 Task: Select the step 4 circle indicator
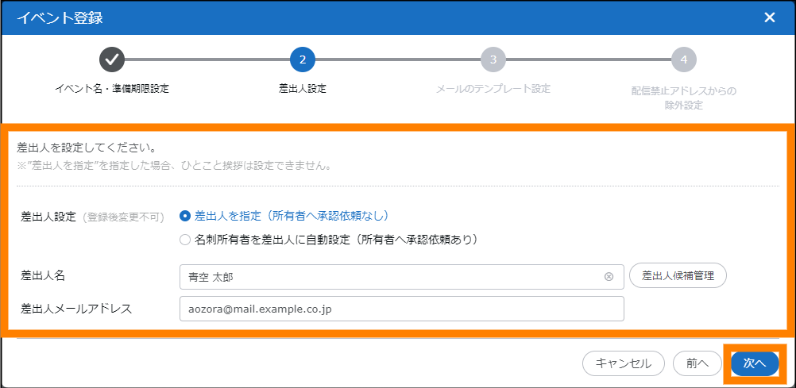tap(683, 60)
